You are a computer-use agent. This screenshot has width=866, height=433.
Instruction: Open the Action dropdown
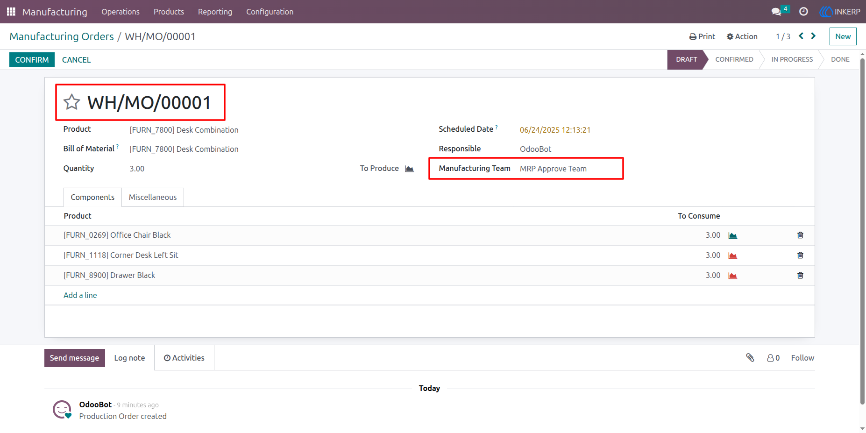coord(742,36)
